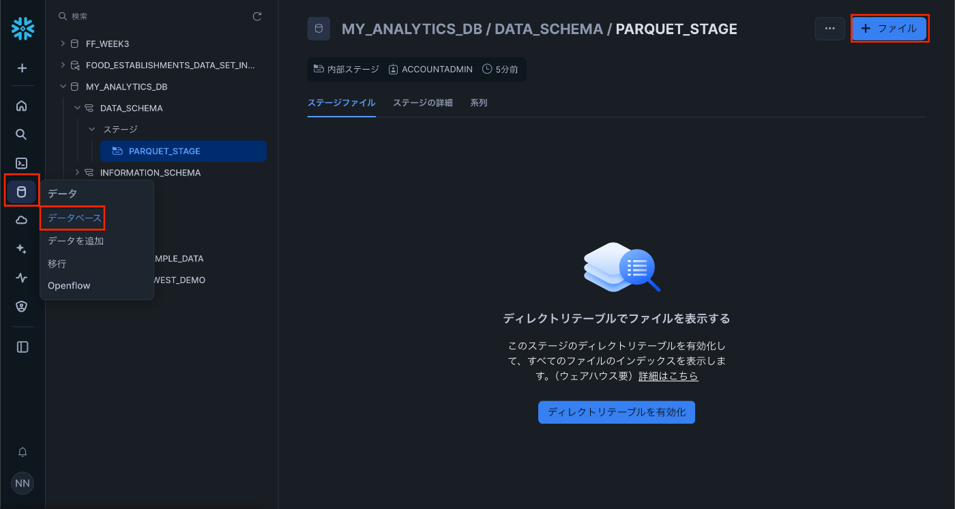The height and width of the screenshot is (509, 955).
Task: Open the three-dots more options menu
Action: 830,29
